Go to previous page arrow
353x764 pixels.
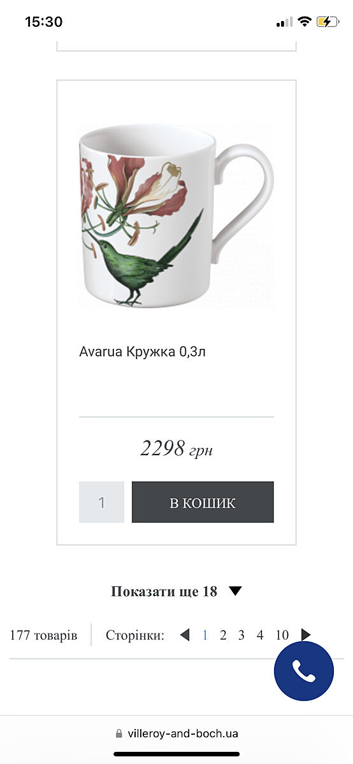tap(185, 635)
